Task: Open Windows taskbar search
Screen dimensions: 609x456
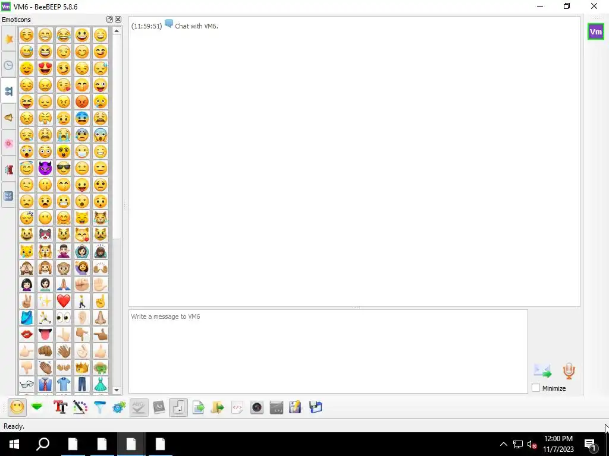Action: (43, 444)
